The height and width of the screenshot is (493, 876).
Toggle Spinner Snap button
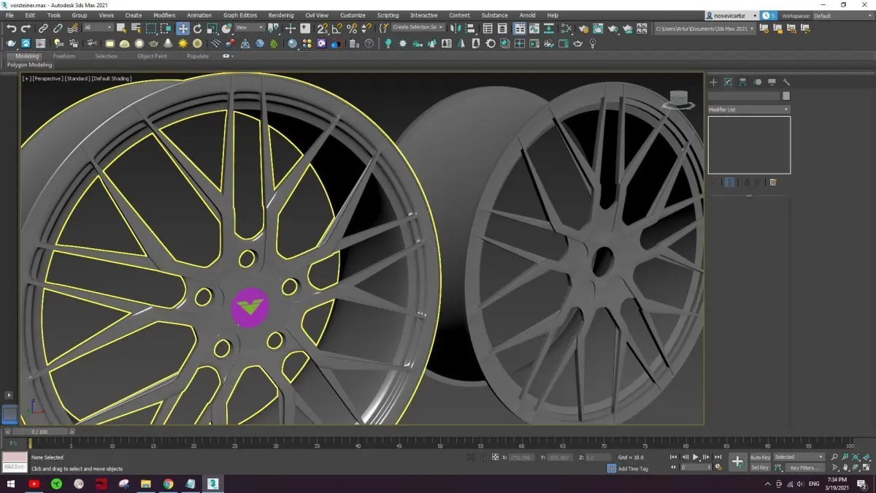(366, 28)
